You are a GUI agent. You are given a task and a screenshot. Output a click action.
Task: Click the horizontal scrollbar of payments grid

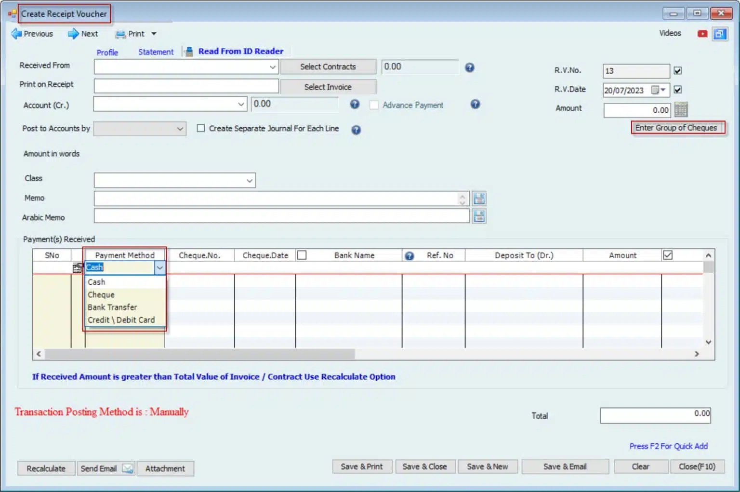(x=199, y=354)
